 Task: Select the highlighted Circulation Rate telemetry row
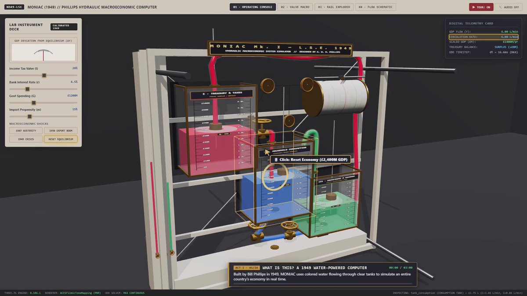[483, 37]
